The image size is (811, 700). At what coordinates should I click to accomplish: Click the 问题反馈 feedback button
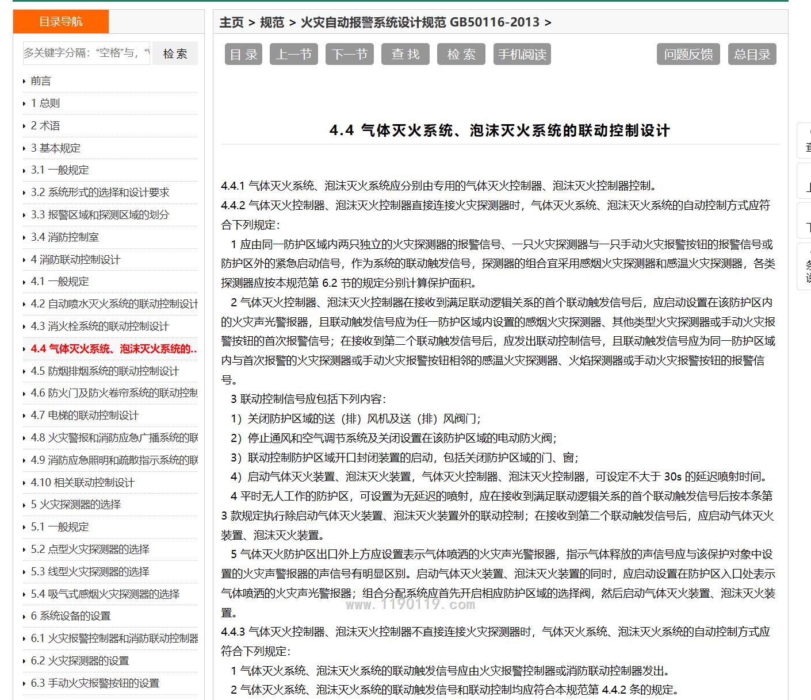click(x=688, y=55)
